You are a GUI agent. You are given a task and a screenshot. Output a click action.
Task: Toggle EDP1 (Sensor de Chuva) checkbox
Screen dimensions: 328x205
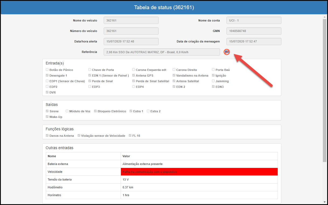[47, 81]
